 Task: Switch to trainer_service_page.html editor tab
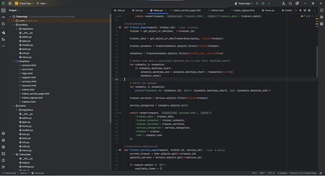pos(185,10)
